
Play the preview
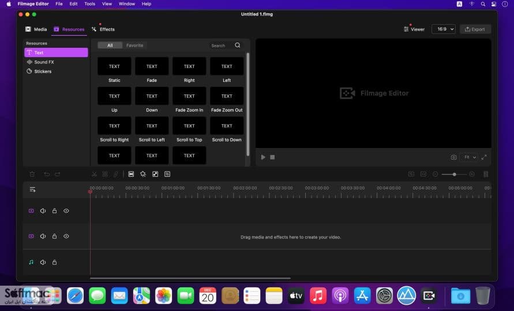(x=263, y=157)
